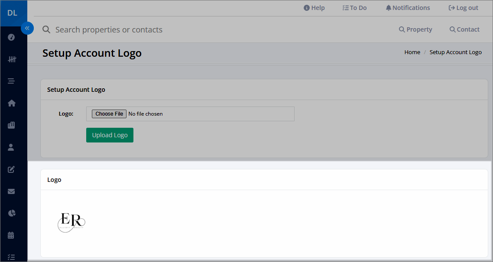Click the Choose File field
The image size is (493, 262).
[x=109, y=113]
